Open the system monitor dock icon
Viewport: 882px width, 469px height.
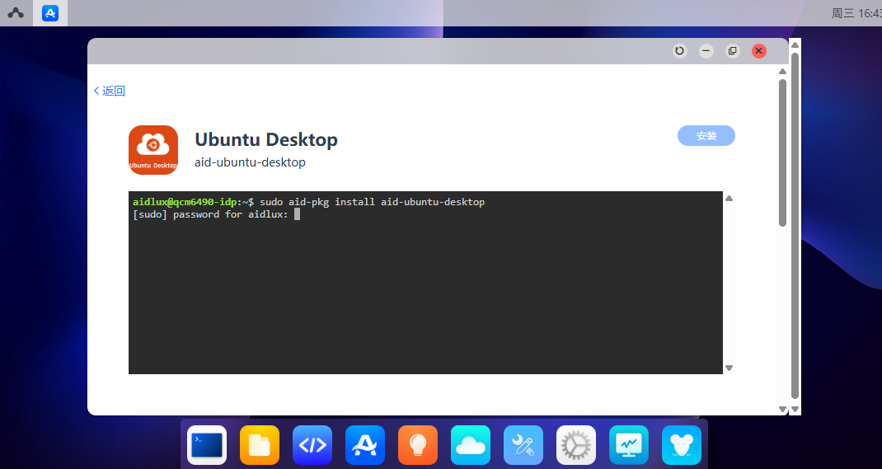629,445
